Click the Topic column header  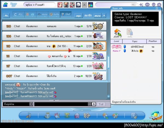coord(134,41)
